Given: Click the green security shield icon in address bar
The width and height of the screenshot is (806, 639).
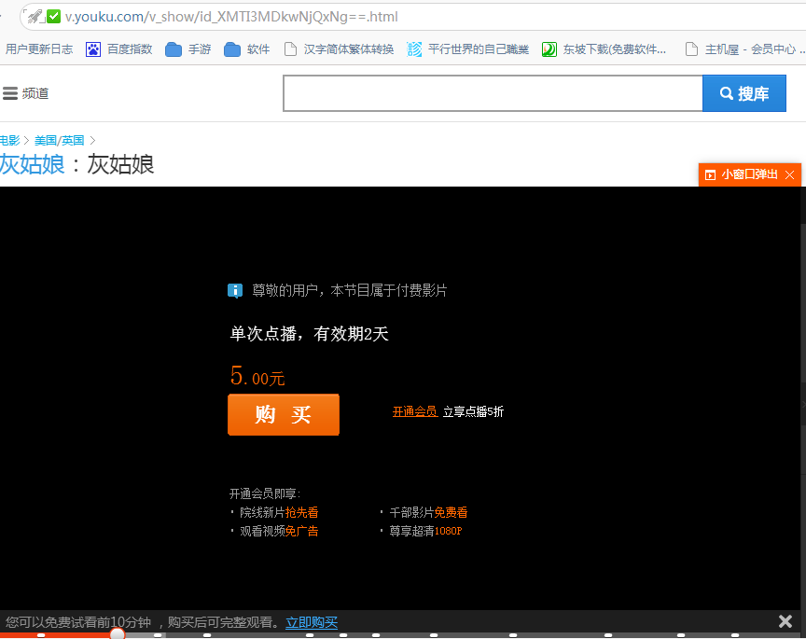Looking at the screenshot, I should tap(53, 17).
